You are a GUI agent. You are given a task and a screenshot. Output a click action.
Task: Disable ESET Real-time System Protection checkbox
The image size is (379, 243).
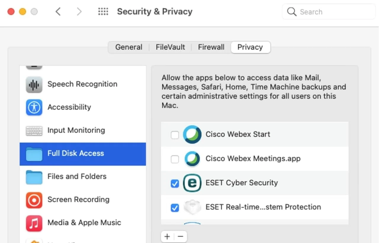click(175, 208)
